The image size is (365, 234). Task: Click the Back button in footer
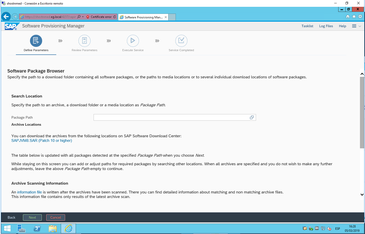(11, 217)
